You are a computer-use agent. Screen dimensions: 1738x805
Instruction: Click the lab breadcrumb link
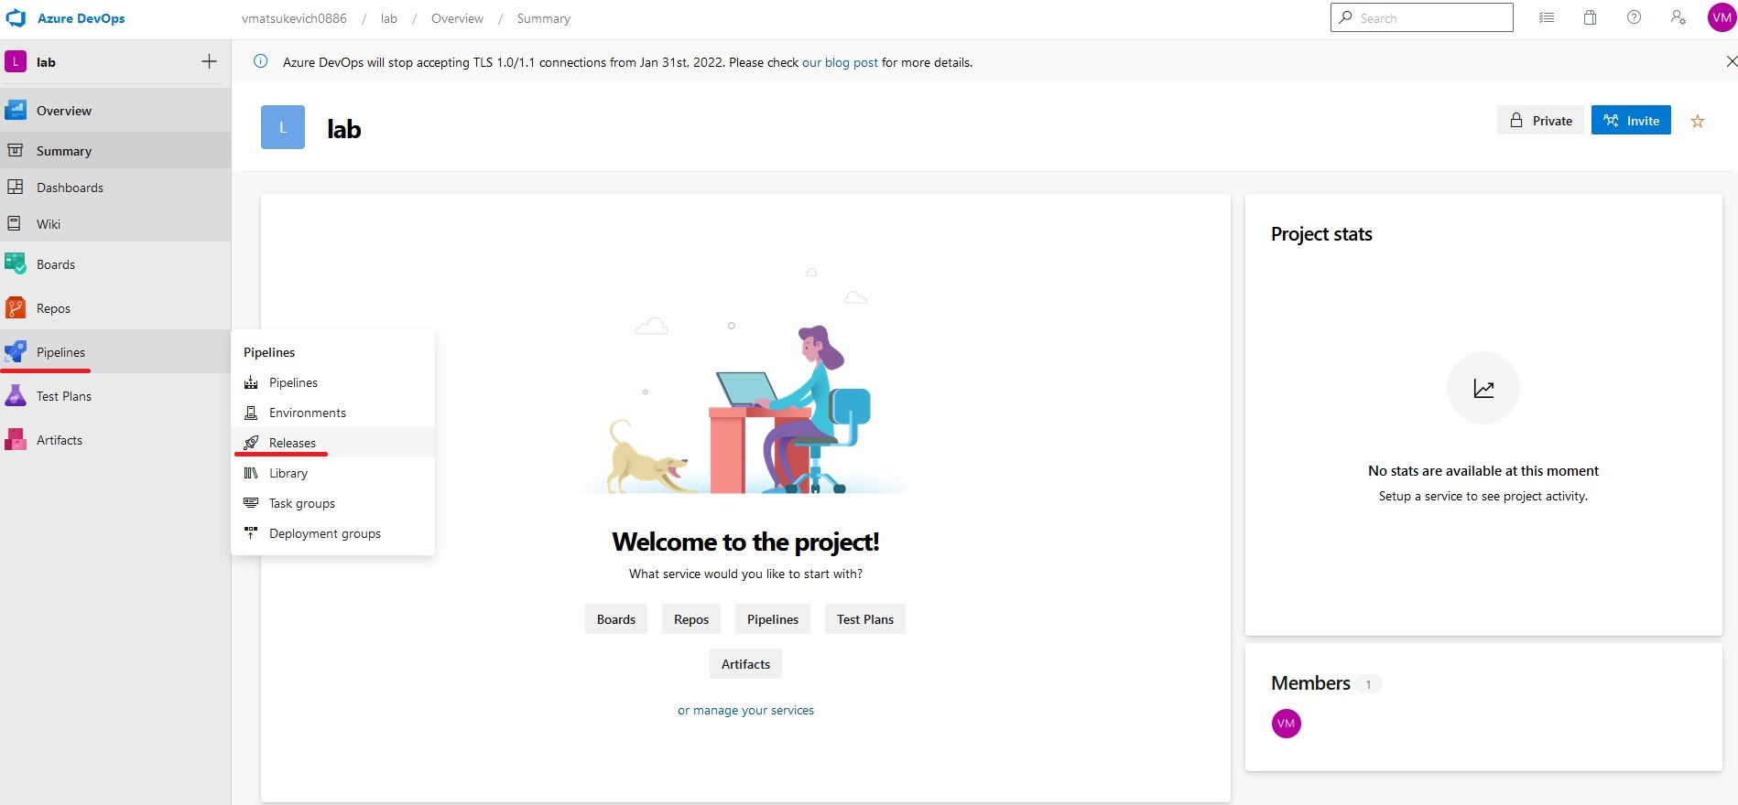coord(389,18)
